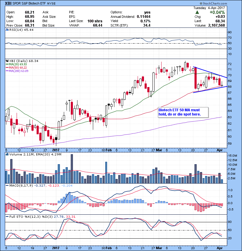Click the Chg value +0.03

(220, 17)
